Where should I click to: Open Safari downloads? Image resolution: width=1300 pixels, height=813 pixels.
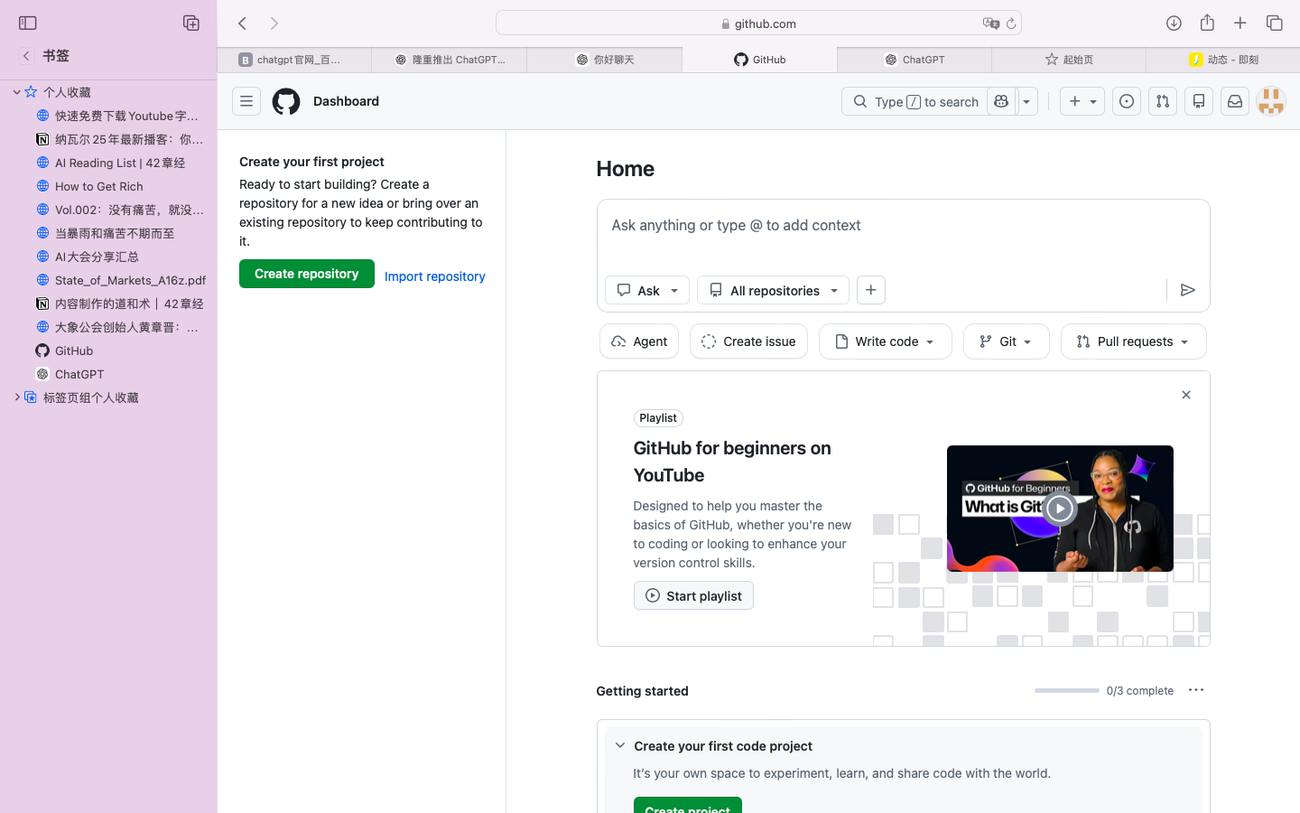tap(1174, 23)
